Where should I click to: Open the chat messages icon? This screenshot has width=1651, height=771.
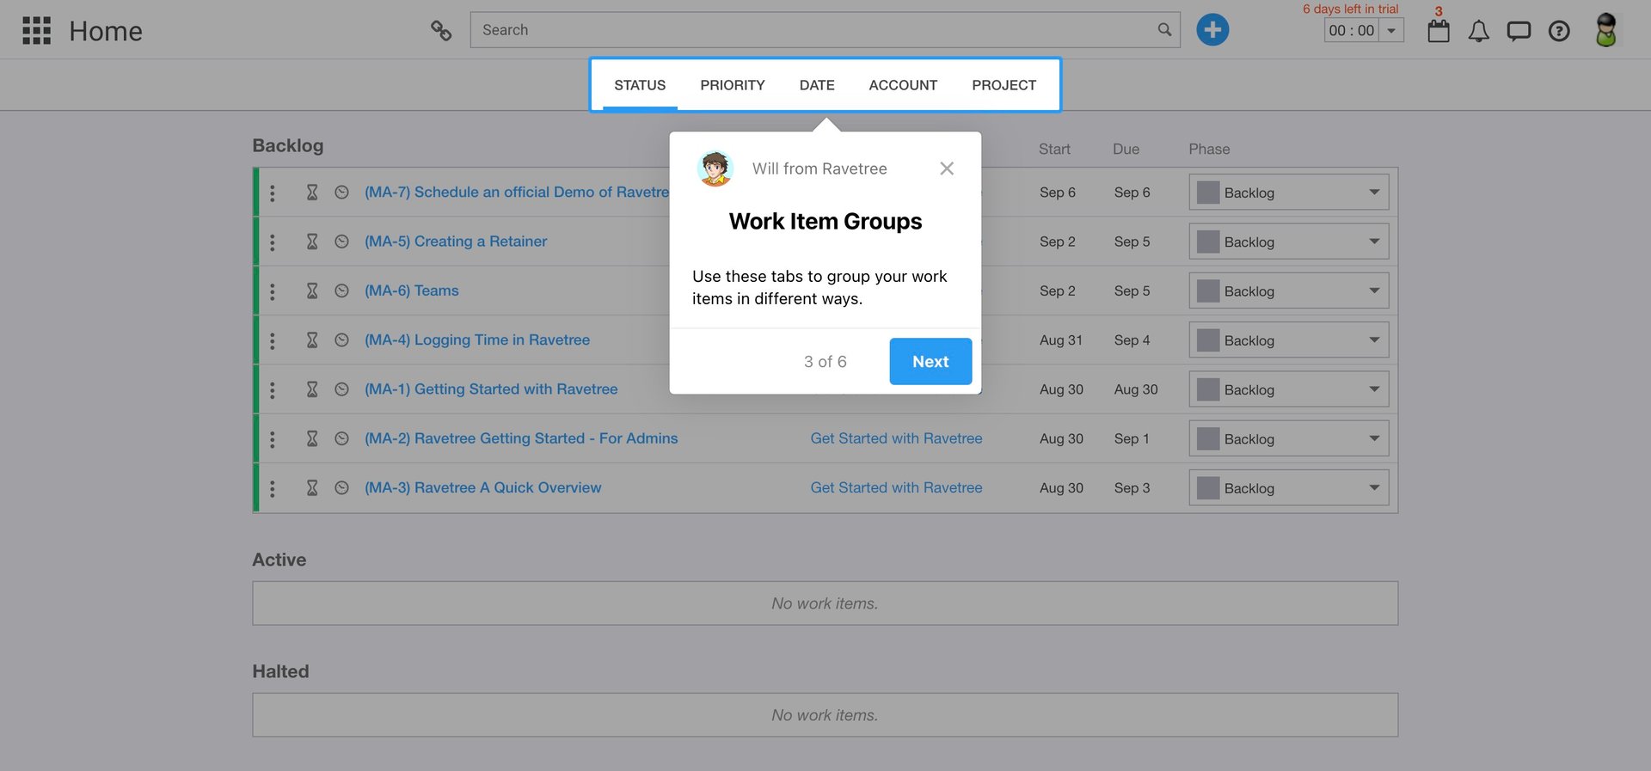coord(1519,32)
